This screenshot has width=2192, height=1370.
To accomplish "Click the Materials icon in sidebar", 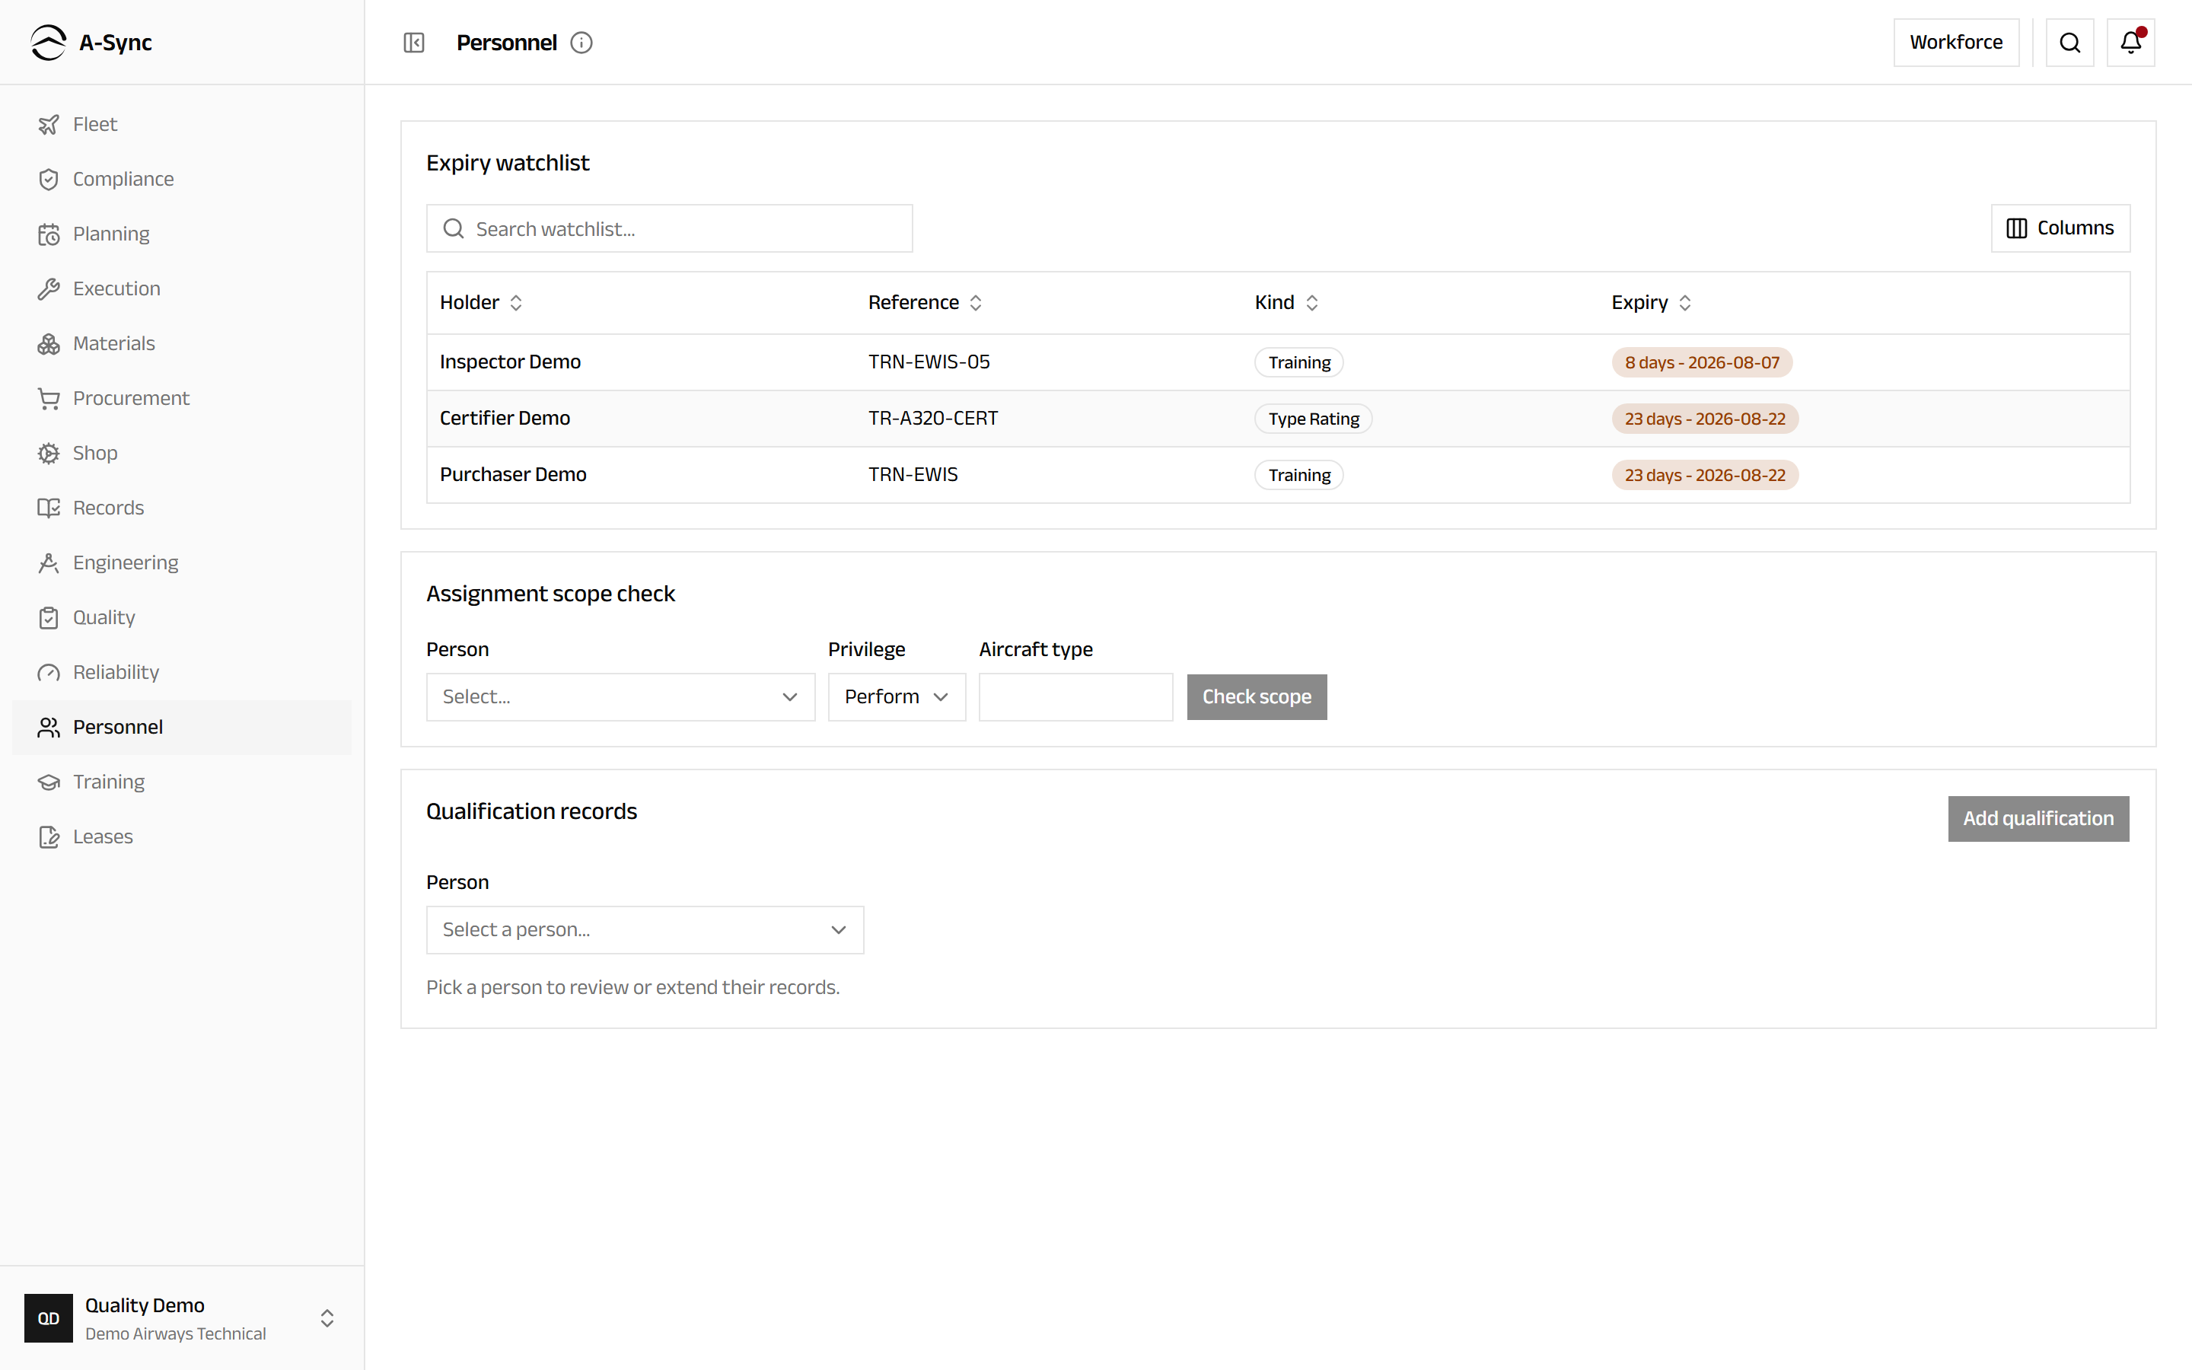I will click(49, 343).
